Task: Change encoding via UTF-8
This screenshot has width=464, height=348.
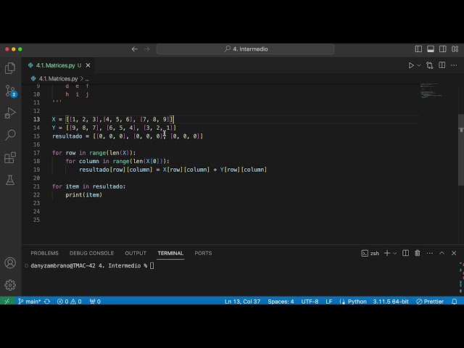Action: [310, 302]
